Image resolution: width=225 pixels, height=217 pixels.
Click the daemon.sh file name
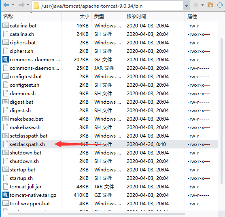point(23,94)
